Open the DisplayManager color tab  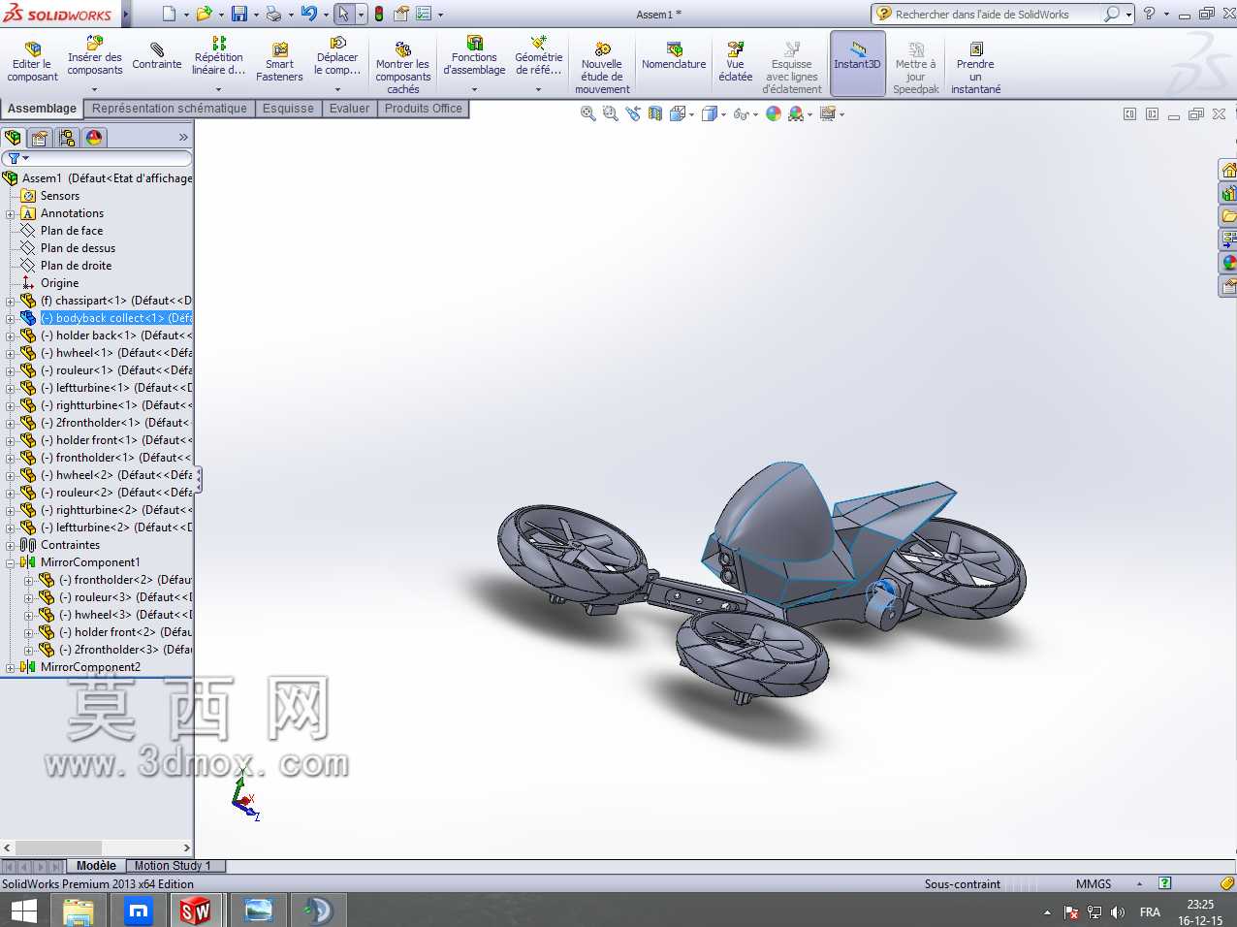[x=94, y=138]
